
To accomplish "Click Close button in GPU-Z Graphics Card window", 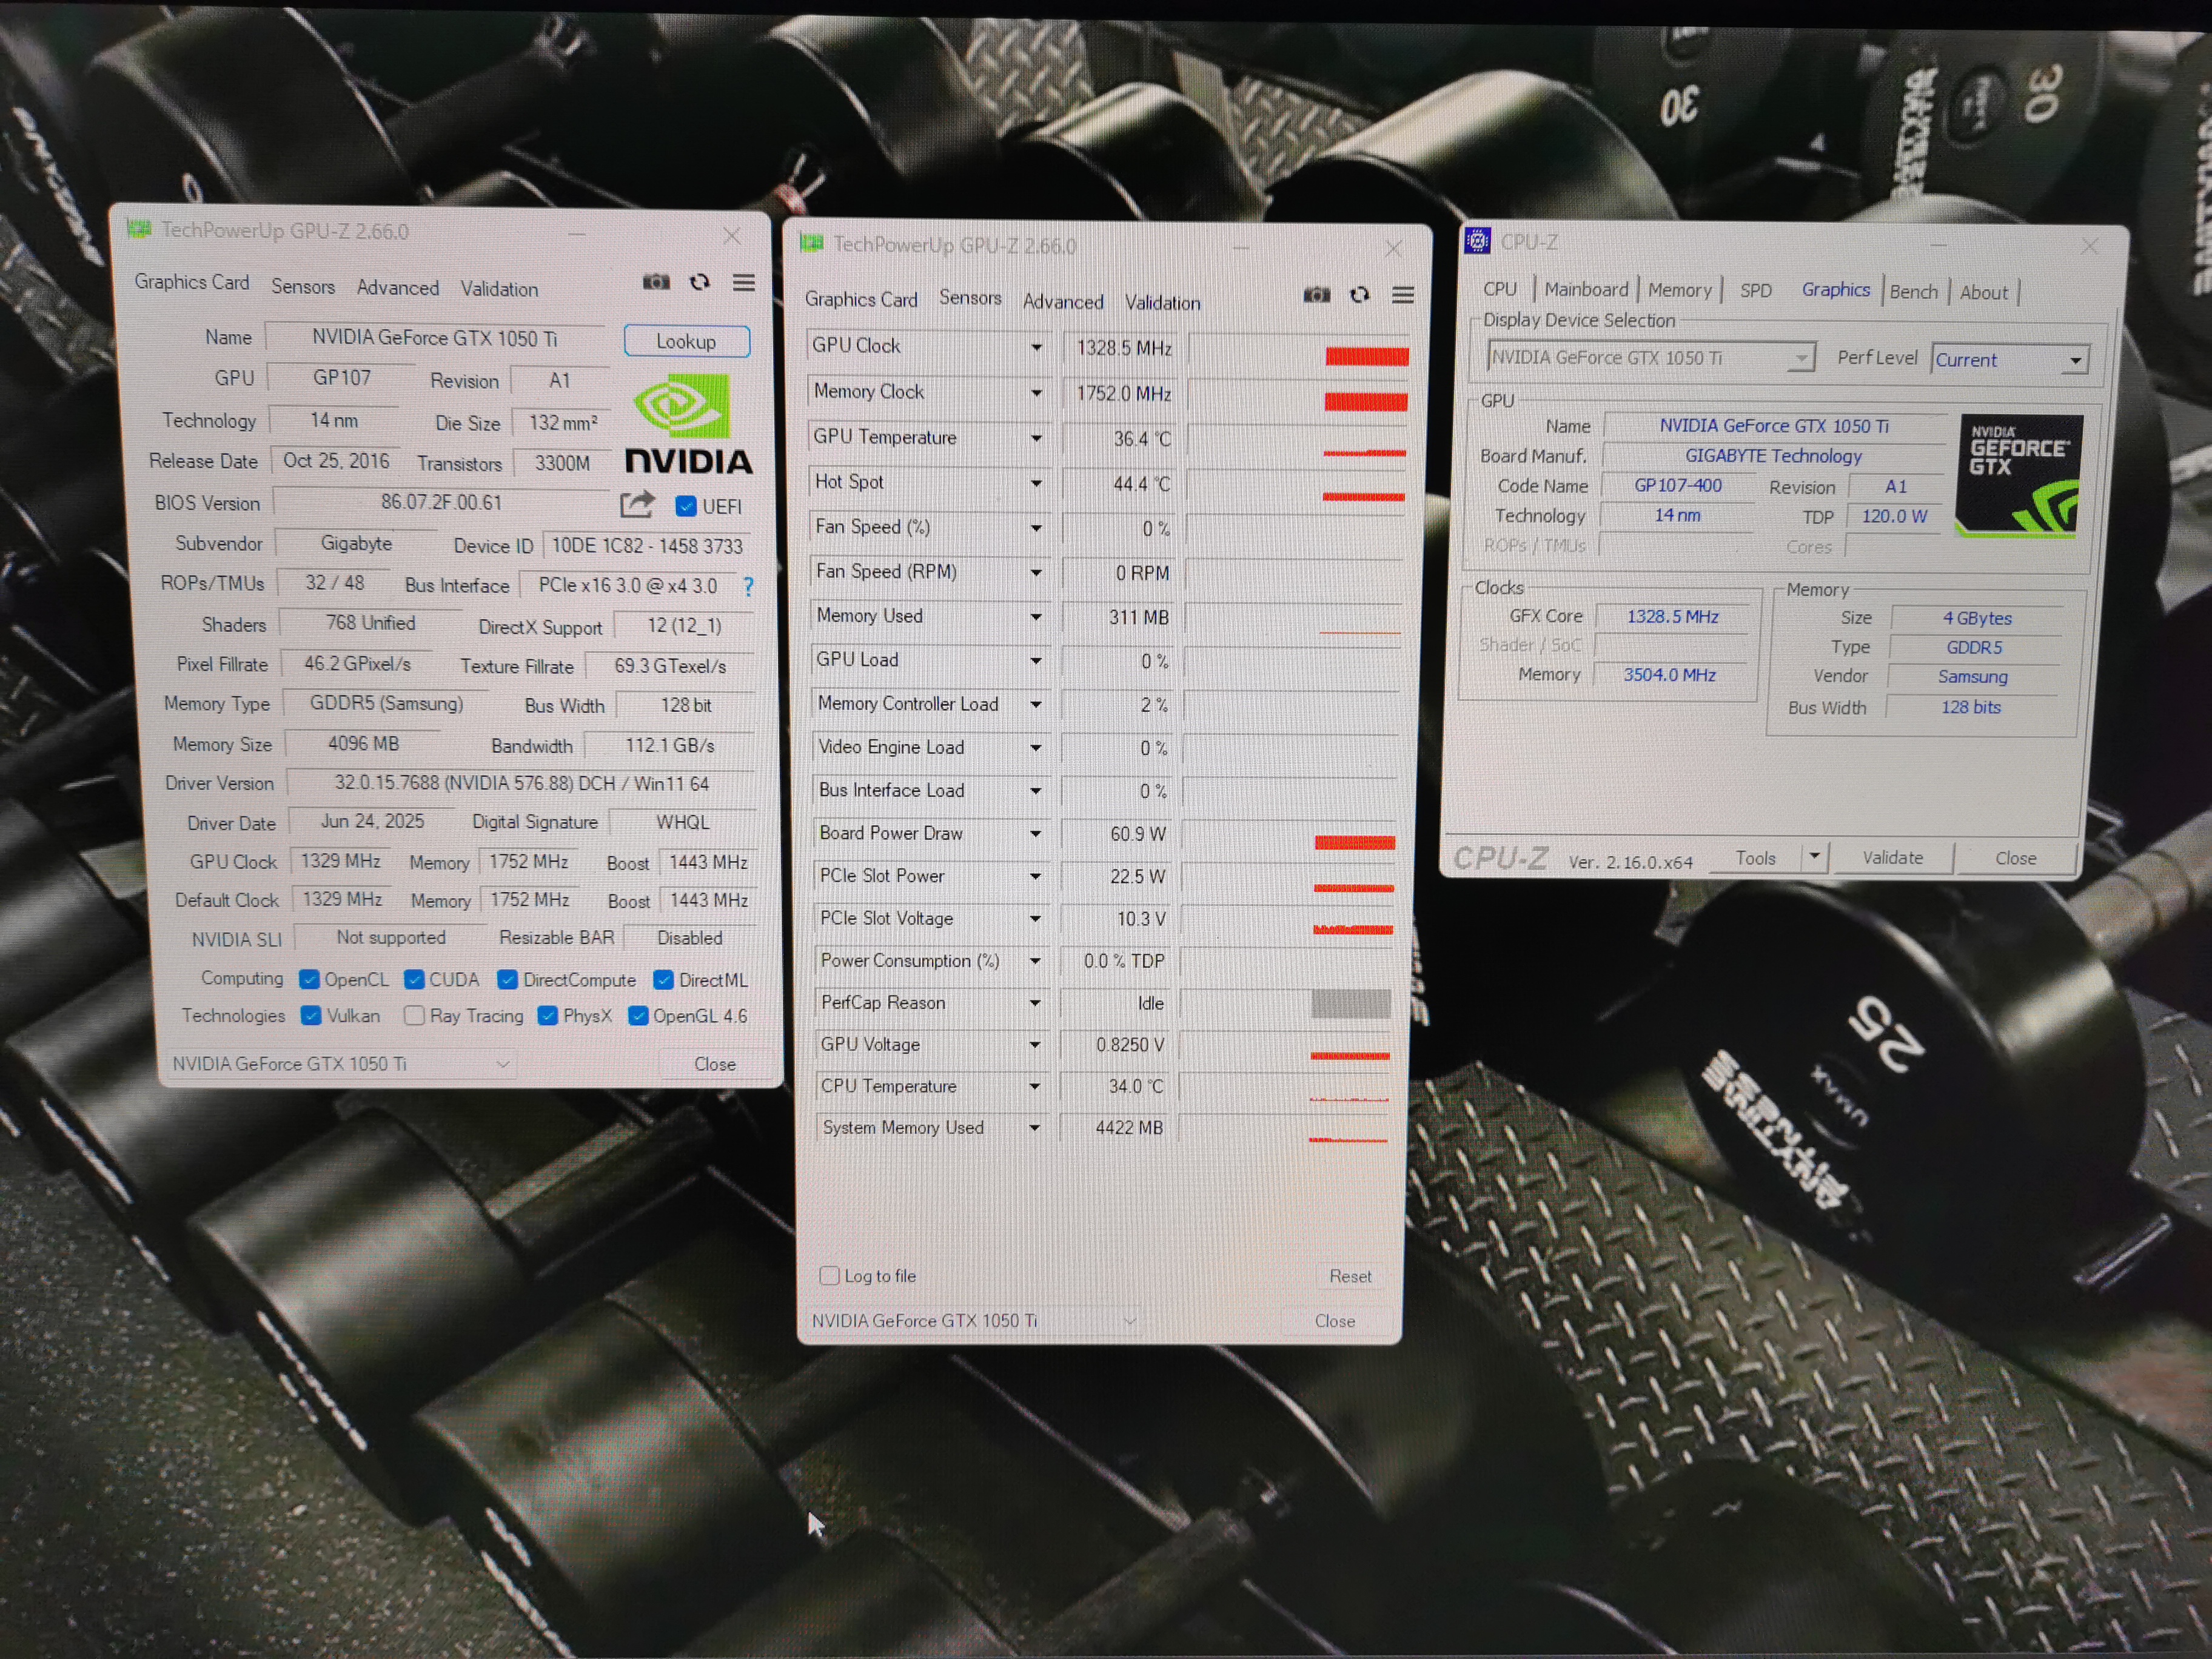I will [x=715, y=1064].
